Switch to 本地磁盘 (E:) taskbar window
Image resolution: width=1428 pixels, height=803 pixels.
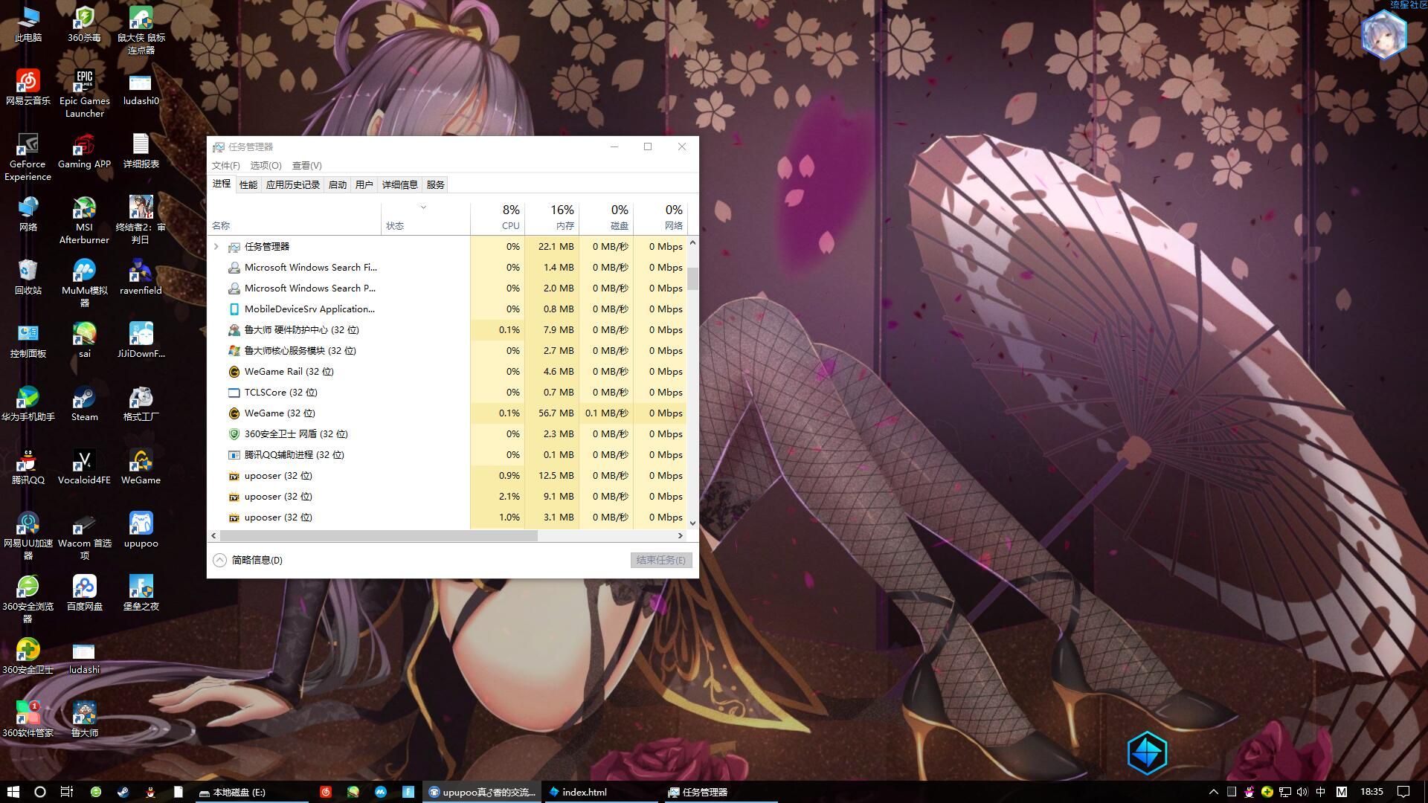tap(251, 792)
